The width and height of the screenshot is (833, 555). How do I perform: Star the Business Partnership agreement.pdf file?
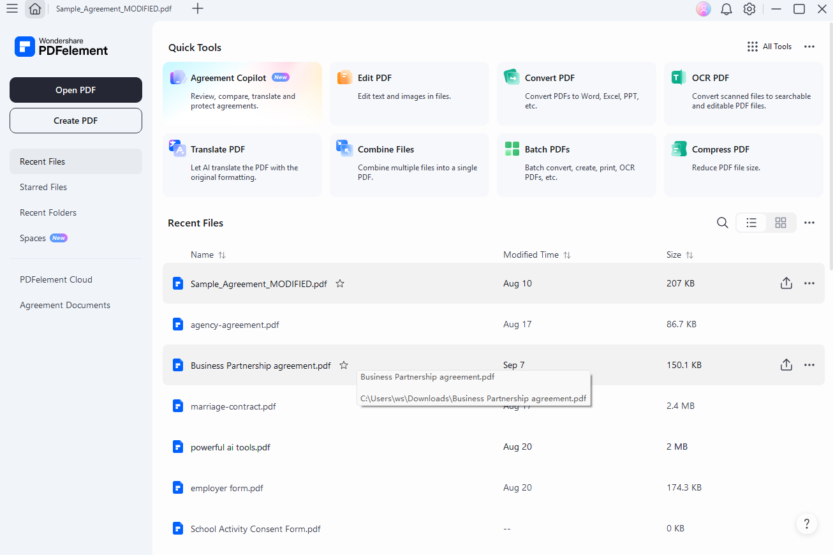click(344, 365)
